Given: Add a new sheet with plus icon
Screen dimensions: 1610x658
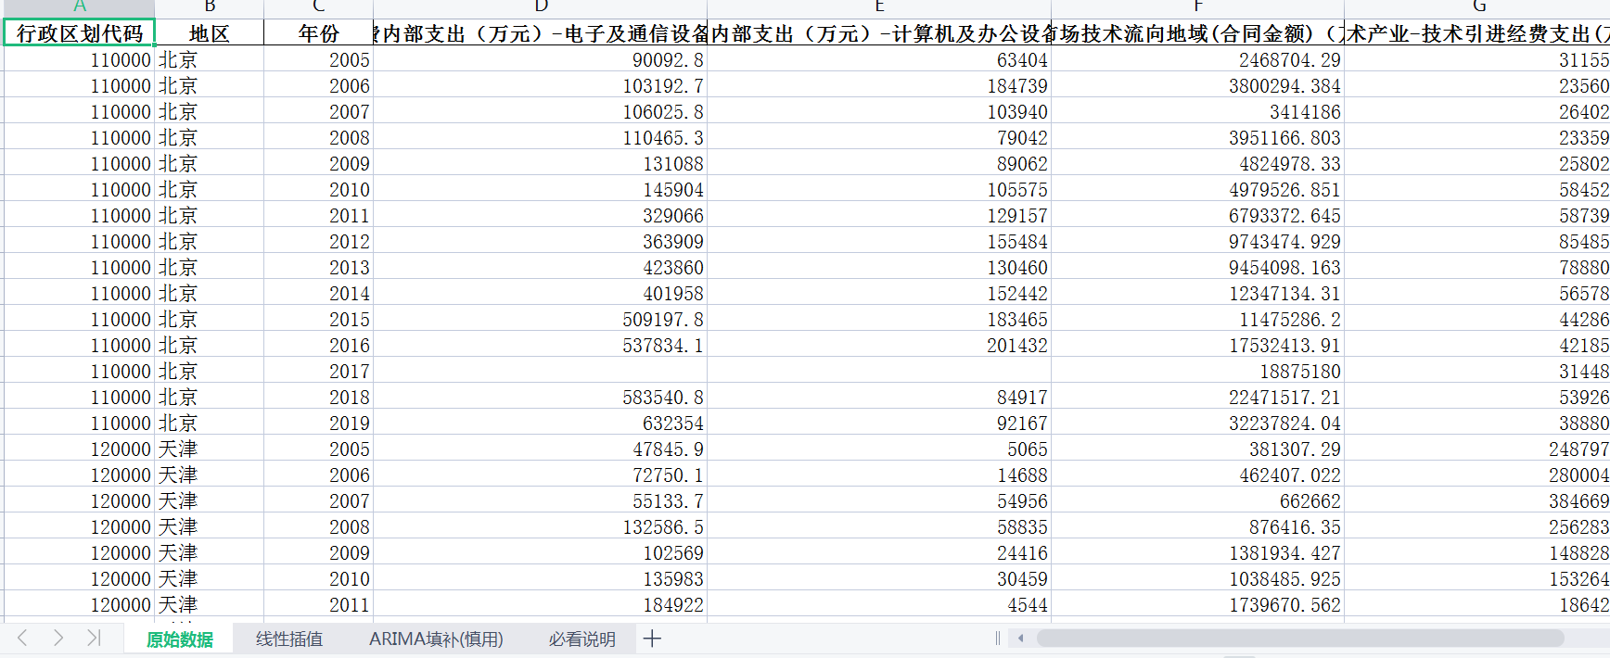Looking at the screenshot, I should 652,639.
